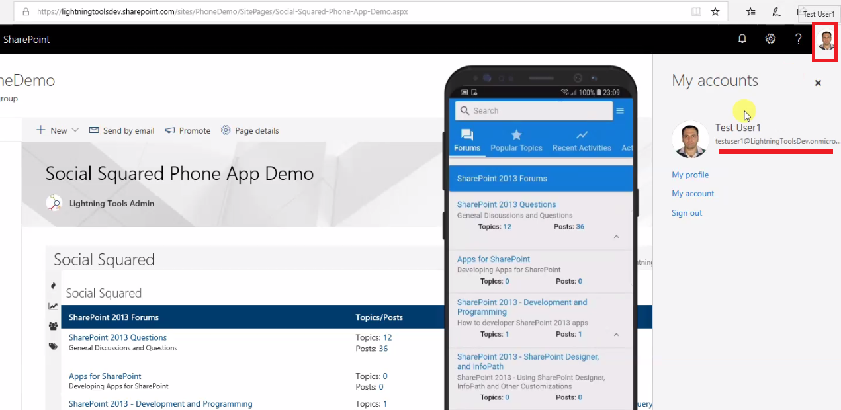Click the browser favorites star icon

click(715, 12)
